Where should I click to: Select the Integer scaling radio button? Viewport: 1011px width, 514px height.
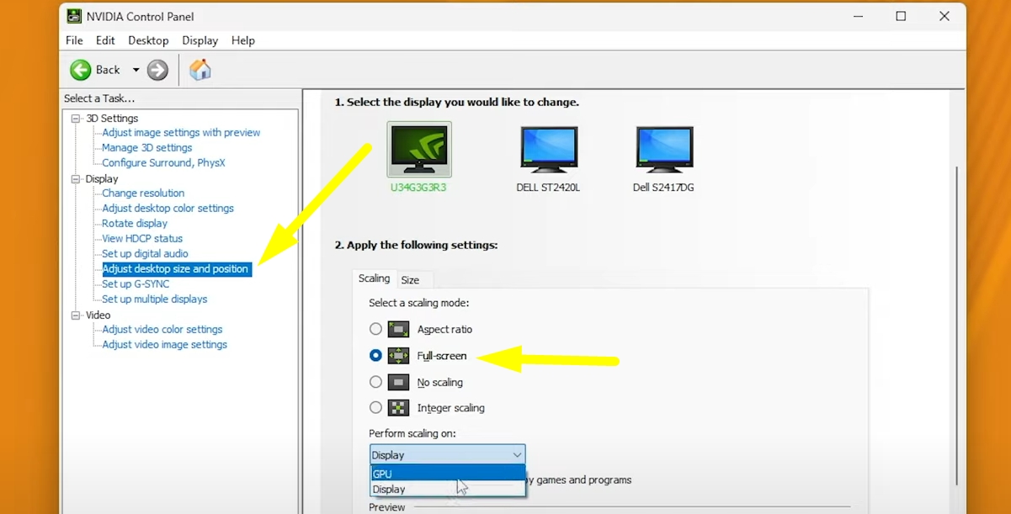[x=375, y=408]
